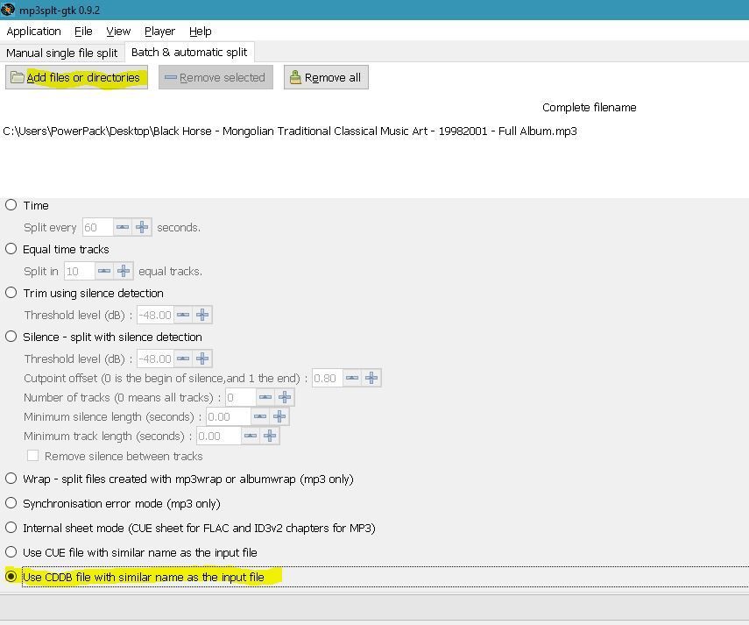Click the Complete filename column header

(x=589, y=108)
